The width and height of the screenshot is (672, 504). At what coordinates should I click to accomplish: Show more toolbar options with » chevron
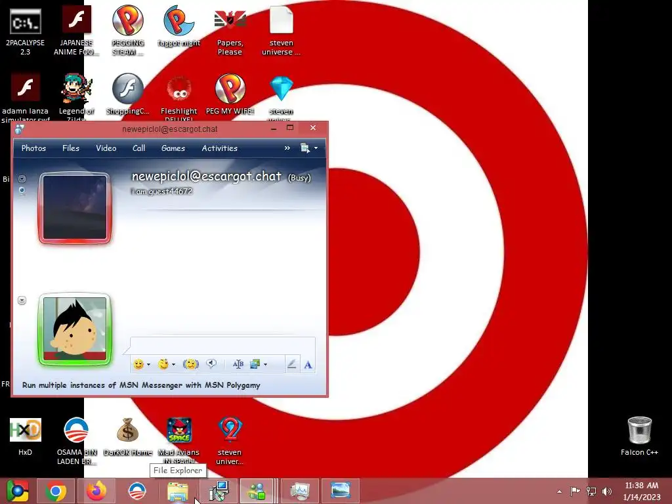click(287, 148)
